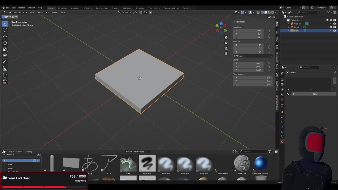This screenshot has height=190, width=338.
Task: Uncheck Collection exclude-from-view-layer checkbox
Action: pyautogui.click(x=327, y=20)
